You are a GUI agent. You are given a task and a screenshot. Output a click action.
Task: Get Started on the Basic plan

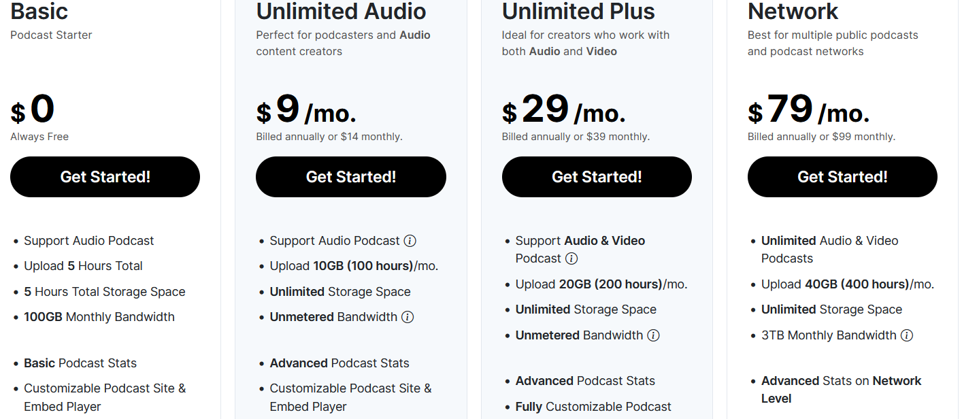(105, 177)
